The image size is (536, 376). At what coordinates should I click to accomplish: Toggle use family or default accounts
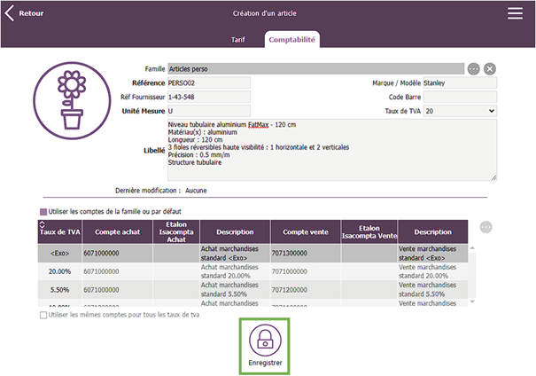[x=43, y=212]
